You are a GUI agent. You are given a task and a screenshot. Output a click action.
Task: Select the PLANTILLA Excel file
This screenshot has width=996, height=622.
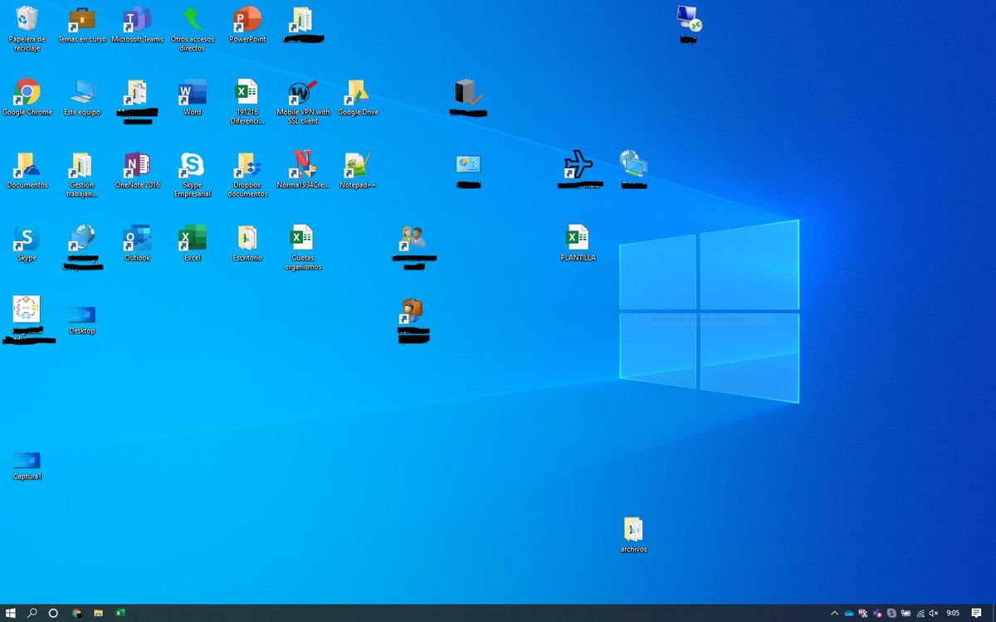pos(578,243)
